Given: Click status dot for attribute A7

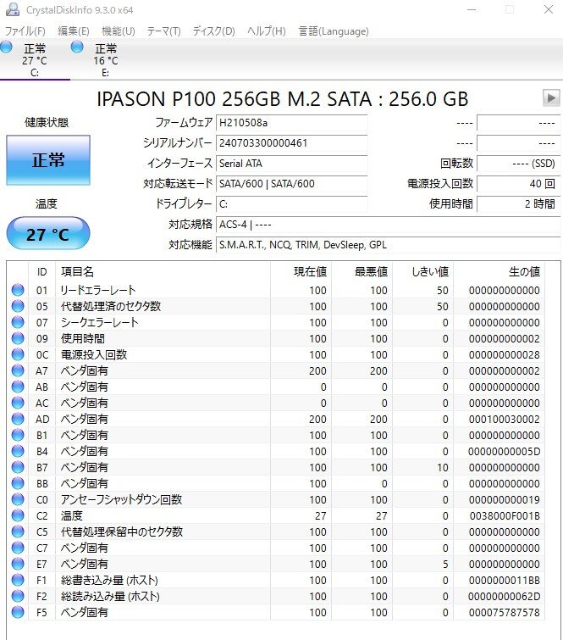Looking at the screenshot, I should [18, 370].
